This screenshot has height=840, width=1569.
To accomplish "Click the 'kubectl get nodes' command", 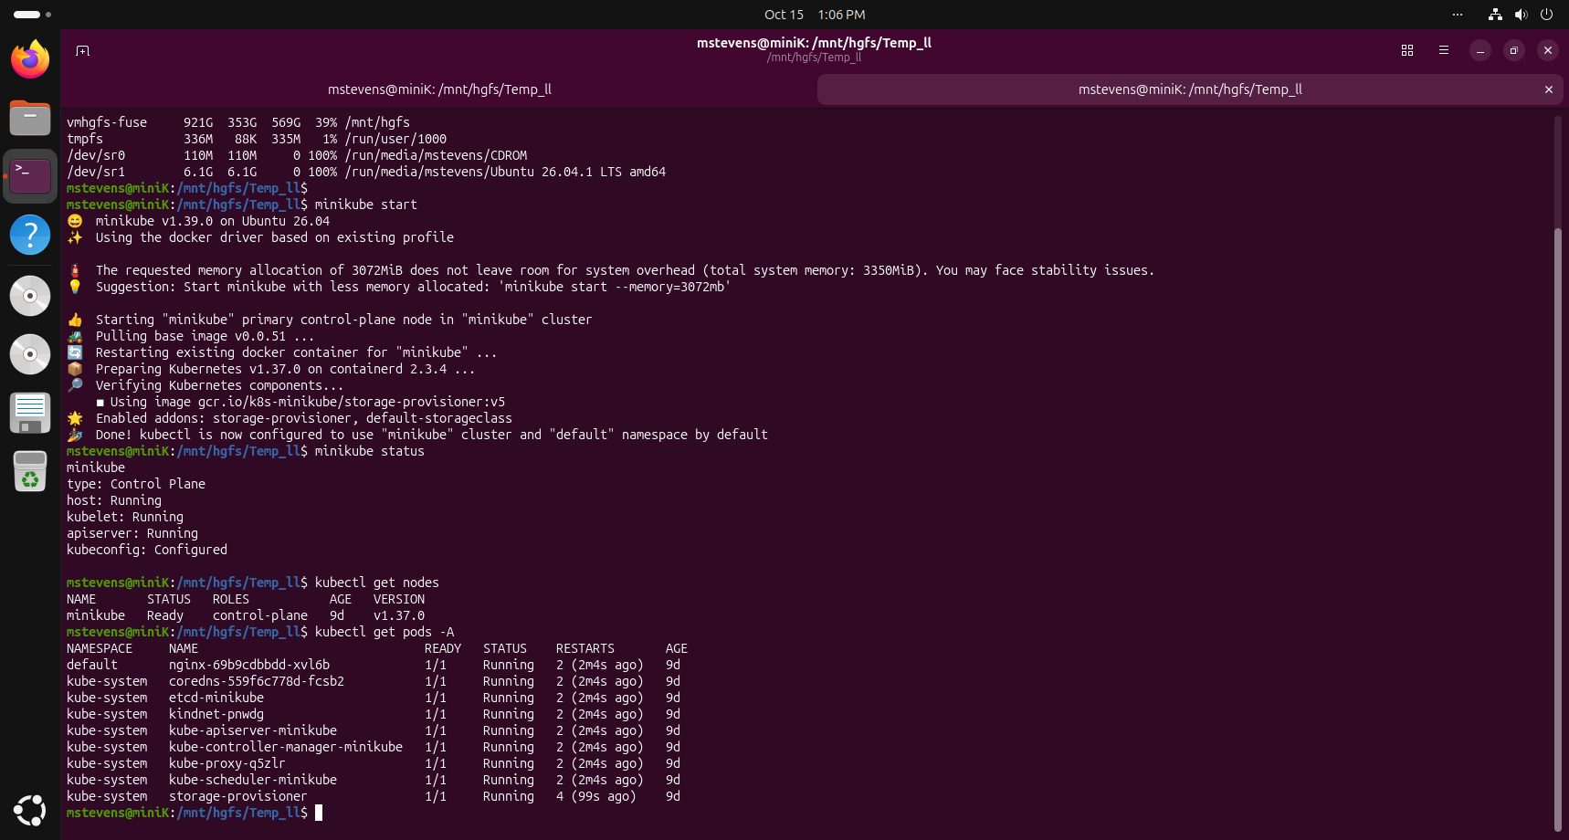I will pos(377,583).
